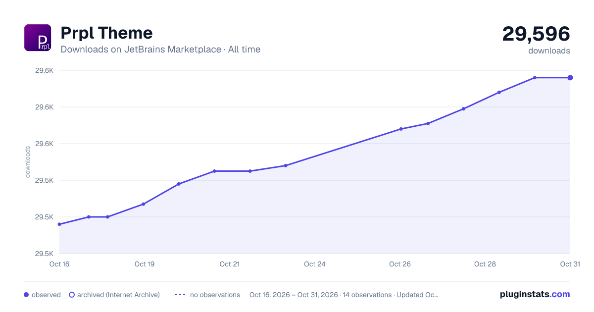594x312 pixels.
Task: Click the purple Prpl Theme logo icon
Action: (38, 38)
